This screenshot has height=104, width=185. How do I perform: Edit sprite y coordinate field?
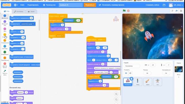tap(168, 65)
